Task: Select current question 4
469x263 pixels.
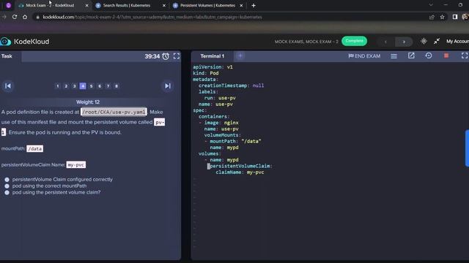Action: [83, 86]
